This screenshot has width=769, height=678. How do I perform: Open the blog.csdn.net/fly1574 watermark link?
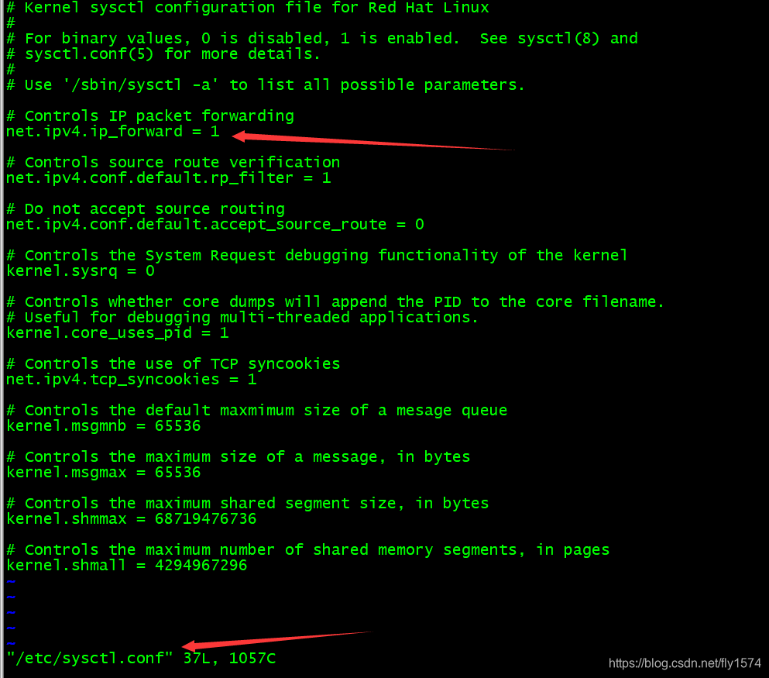685,663
